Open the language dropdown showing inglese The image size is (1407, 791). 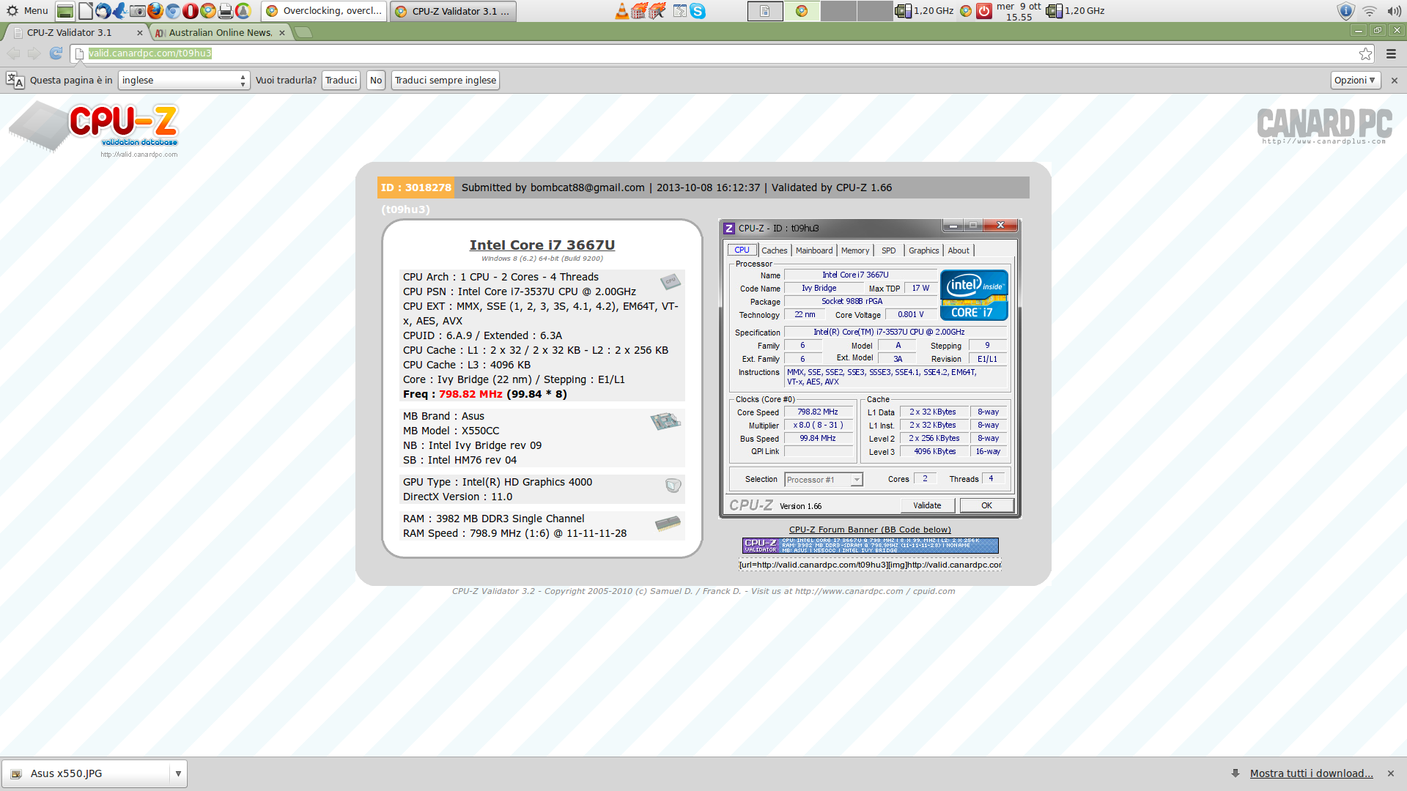click(184, 81)
